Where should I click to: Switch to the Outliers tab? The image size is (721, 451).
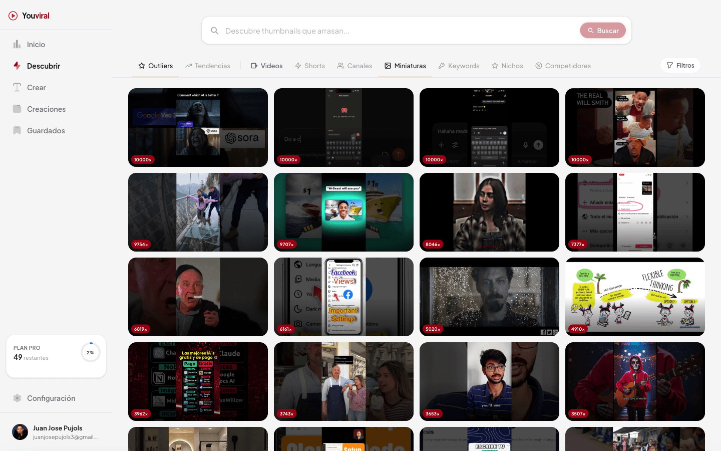(x=156, y=66)
